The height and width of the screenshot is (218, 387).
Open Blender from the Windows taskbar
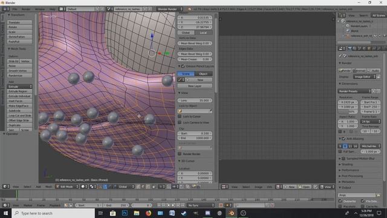(231, 213)
